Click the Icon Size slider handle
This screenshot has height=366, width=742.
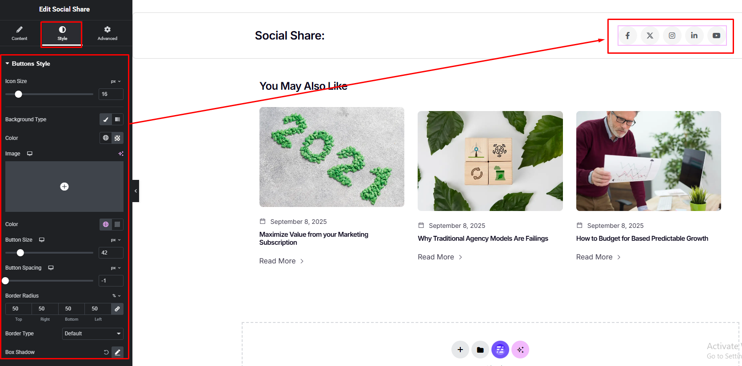pos(18,94)
